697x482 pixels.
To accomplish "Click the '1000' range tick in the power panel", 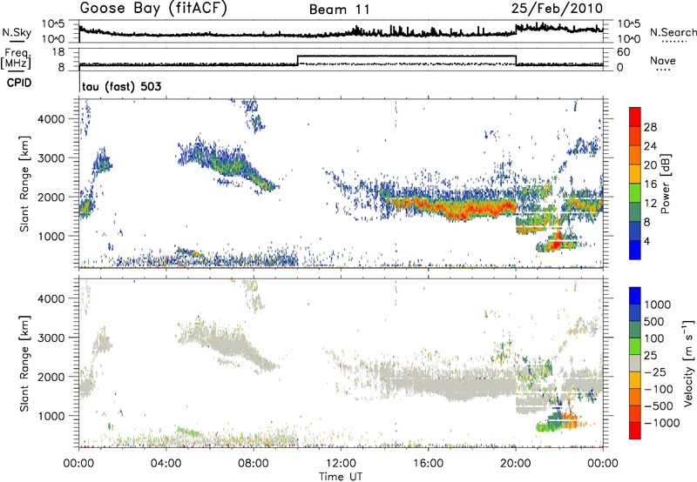I will point(51,236).
